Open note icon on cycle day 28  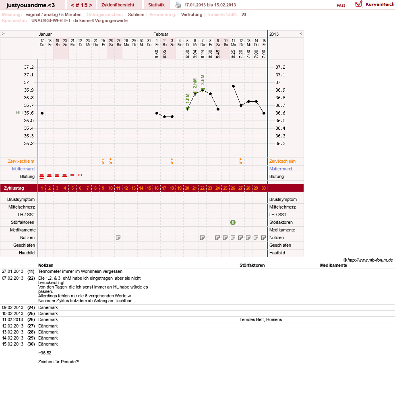(248, 238)
